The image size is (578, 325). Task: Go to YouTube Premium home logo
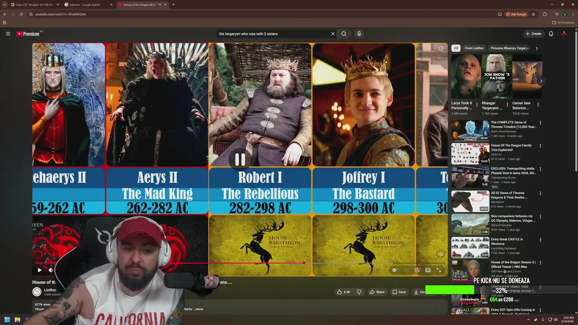[28, 34]
